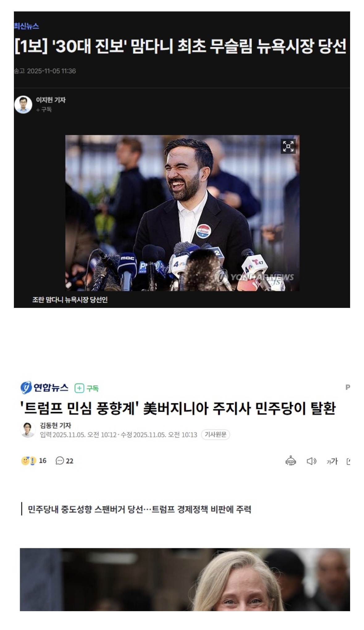364x630 pixels.
Task: Open reporter 김동현 기자 name link
Action: pos(56,425)
